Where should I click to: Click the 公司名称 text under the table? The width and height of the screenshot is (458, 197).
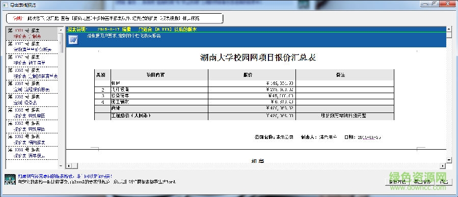[274, 137]
